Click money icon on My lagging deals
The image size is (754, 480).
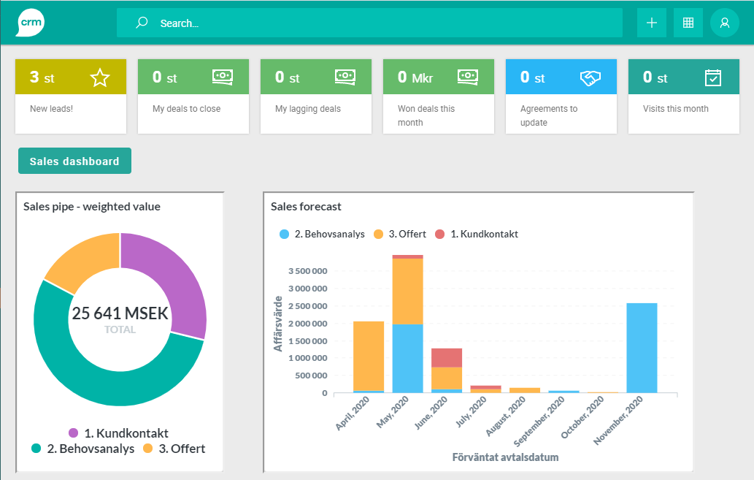(345, 77)
